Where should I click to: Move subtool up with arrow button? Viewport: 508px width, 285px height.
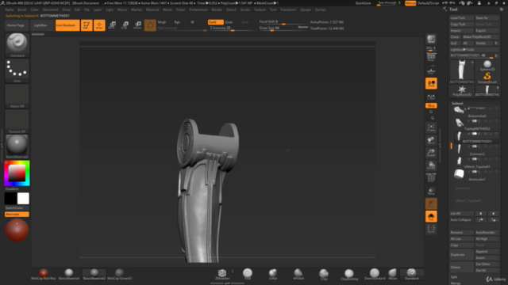click(x=481, y=214)
